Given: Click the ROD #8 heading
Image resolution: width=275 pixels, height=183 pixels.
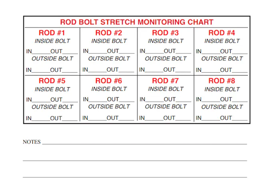Looking at the screenshot, I should pyautogui.click(x=222, y=81).
